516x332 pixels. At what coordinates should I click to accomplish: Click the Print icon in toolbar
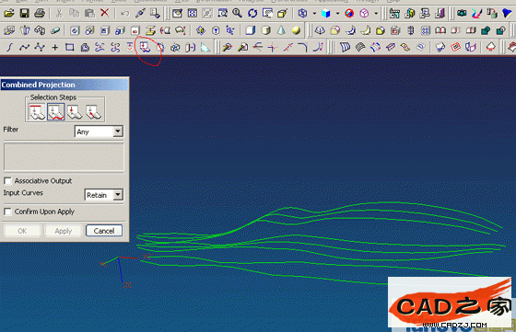coord(40,14)
